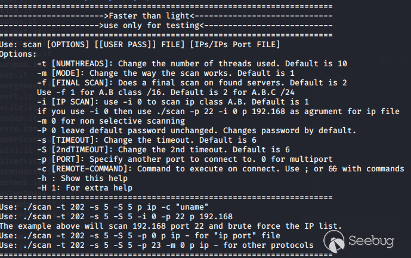Select the -m [MODE] option line
The image size is (411, 258).
[176, 73]
